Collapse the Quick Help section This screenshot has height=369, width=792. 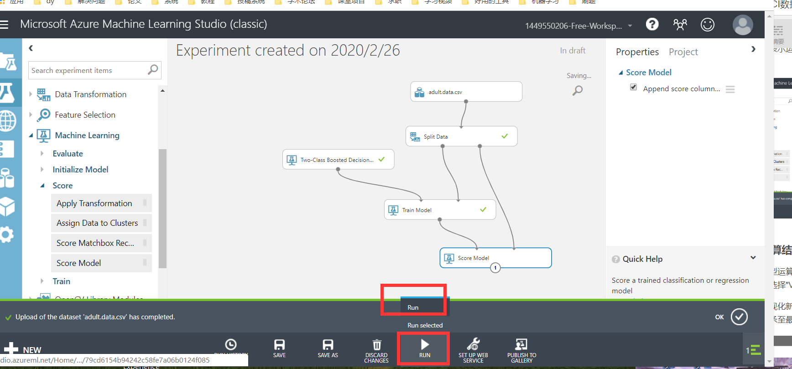pyautogui.click(x=753, y=258)
